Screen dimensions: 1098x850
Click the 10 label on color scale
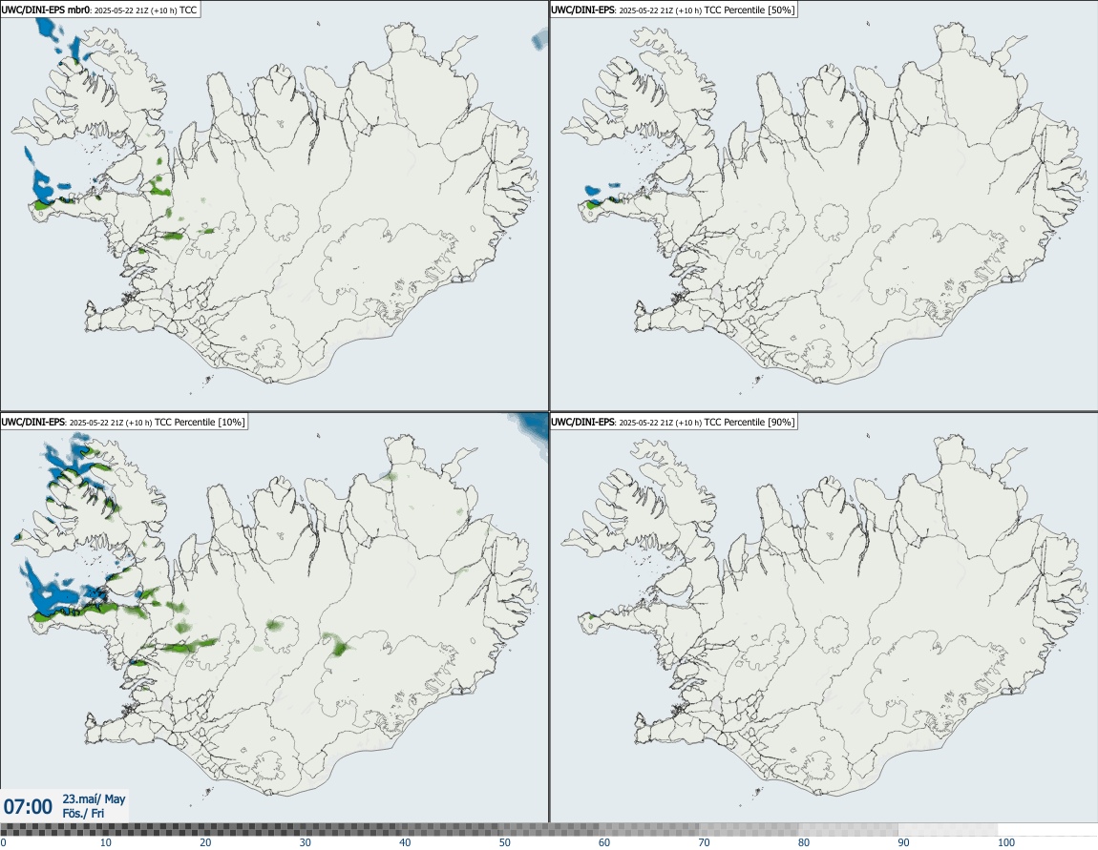point(105,842)
